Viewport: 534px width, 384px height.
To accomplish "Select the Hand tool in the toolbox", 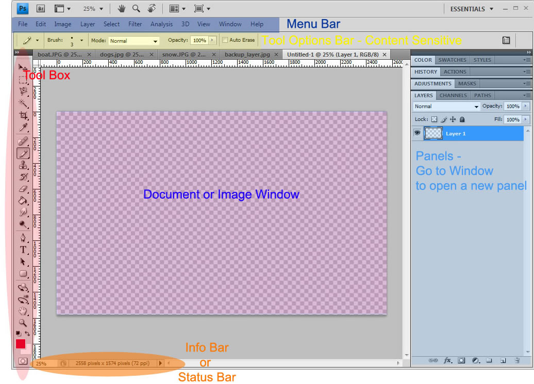I will (x=23, y=311).
